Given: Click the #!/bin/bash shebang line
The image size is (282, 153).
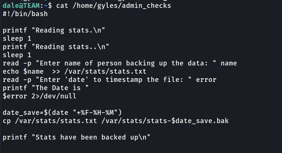Looking at the screenshot, I should [x=25, y=14].
